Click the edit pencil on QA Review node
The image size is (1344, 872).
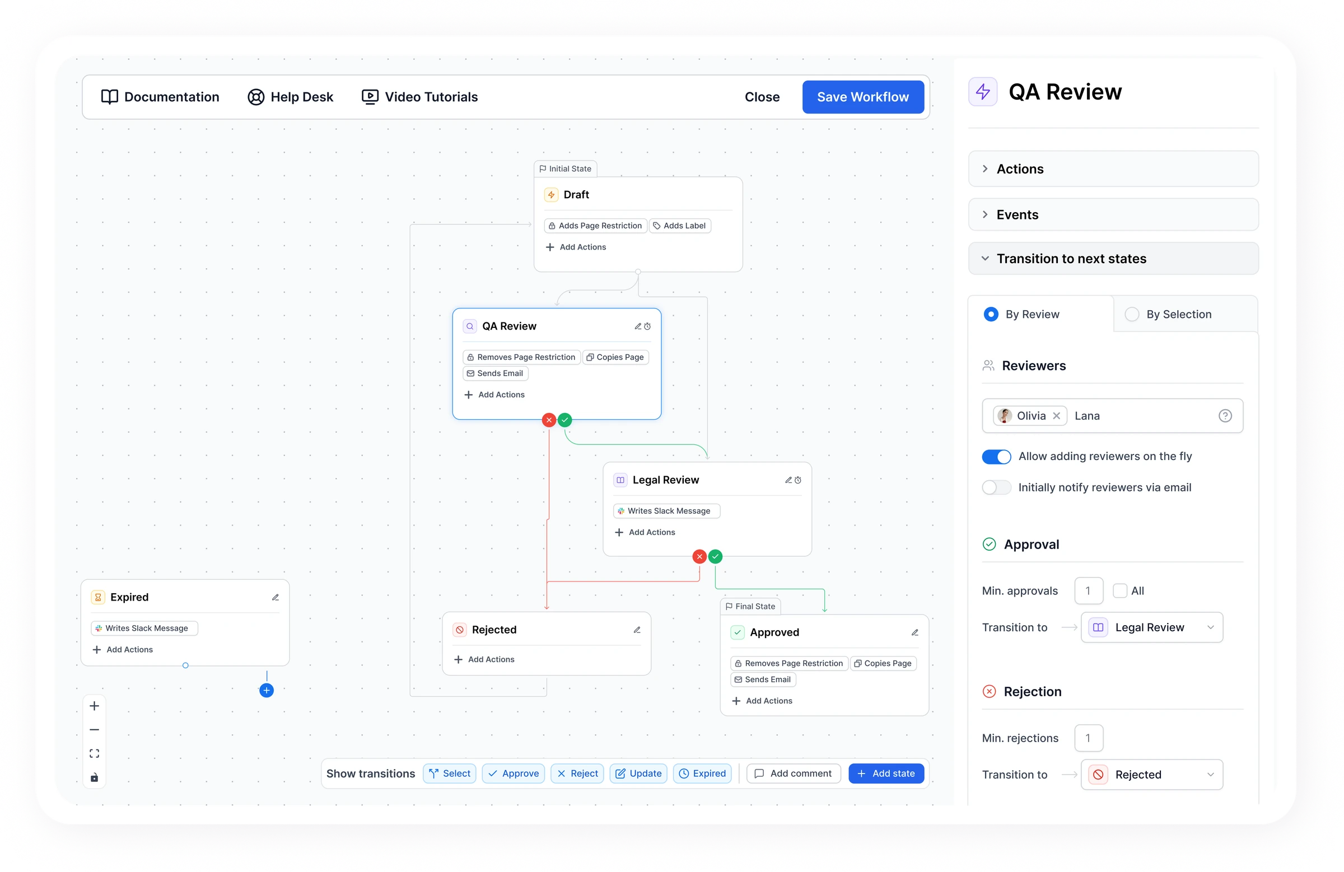tap(637, 326)
